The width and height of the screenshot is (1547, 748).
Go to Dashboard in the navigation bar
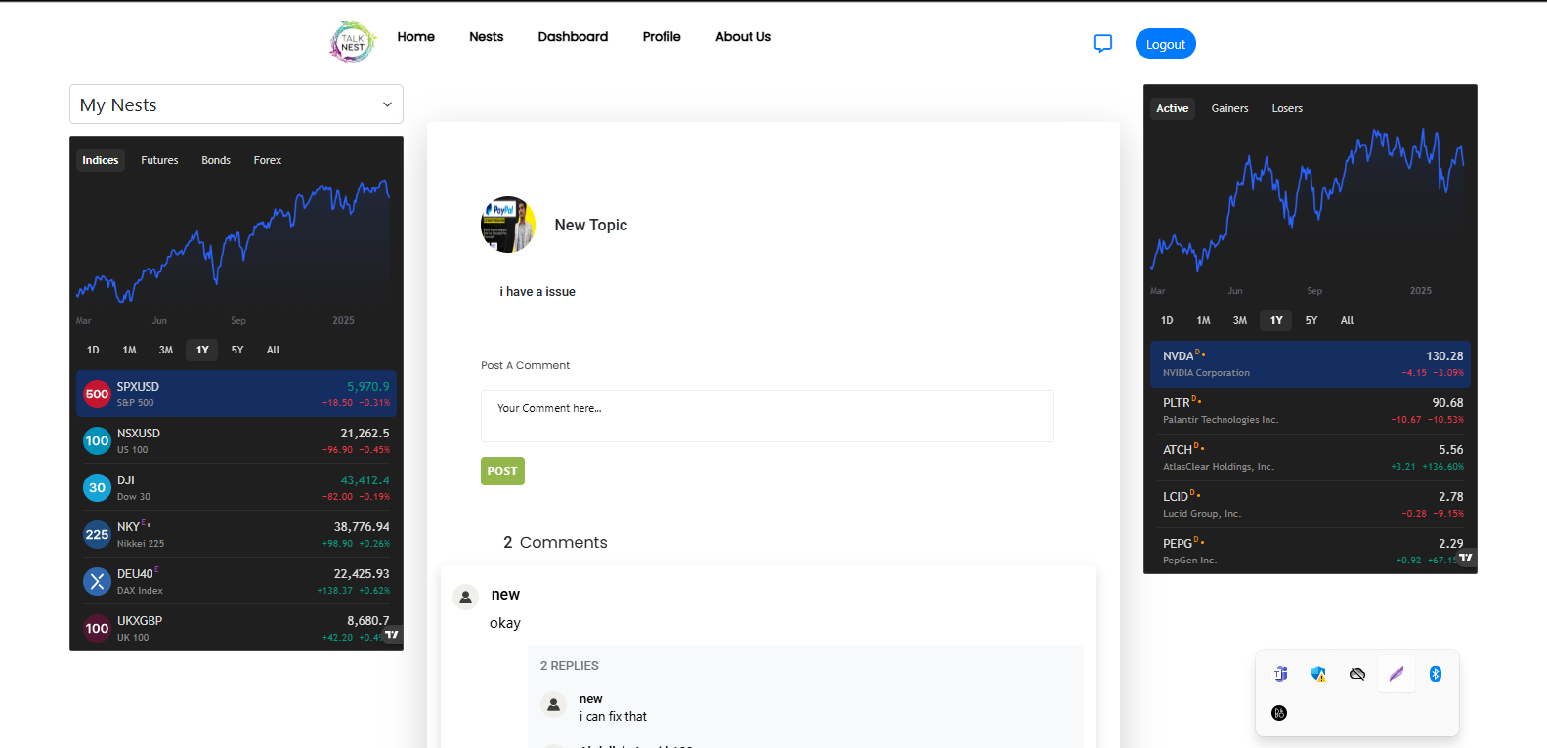point(573,37)
